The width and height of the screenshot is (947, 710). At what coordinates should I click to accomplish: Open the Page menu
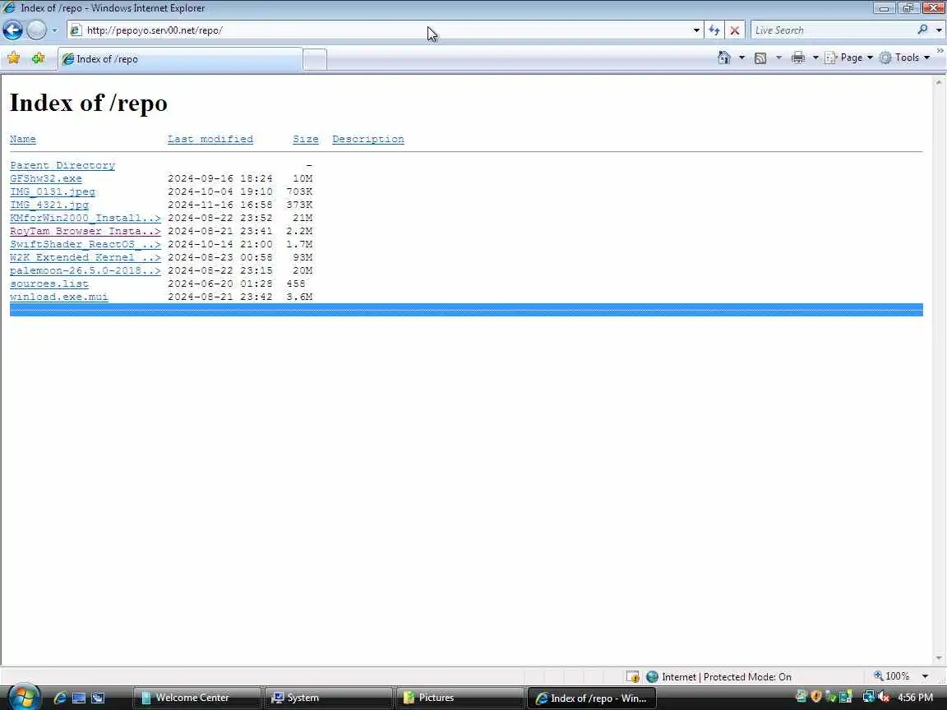(849, 58)
